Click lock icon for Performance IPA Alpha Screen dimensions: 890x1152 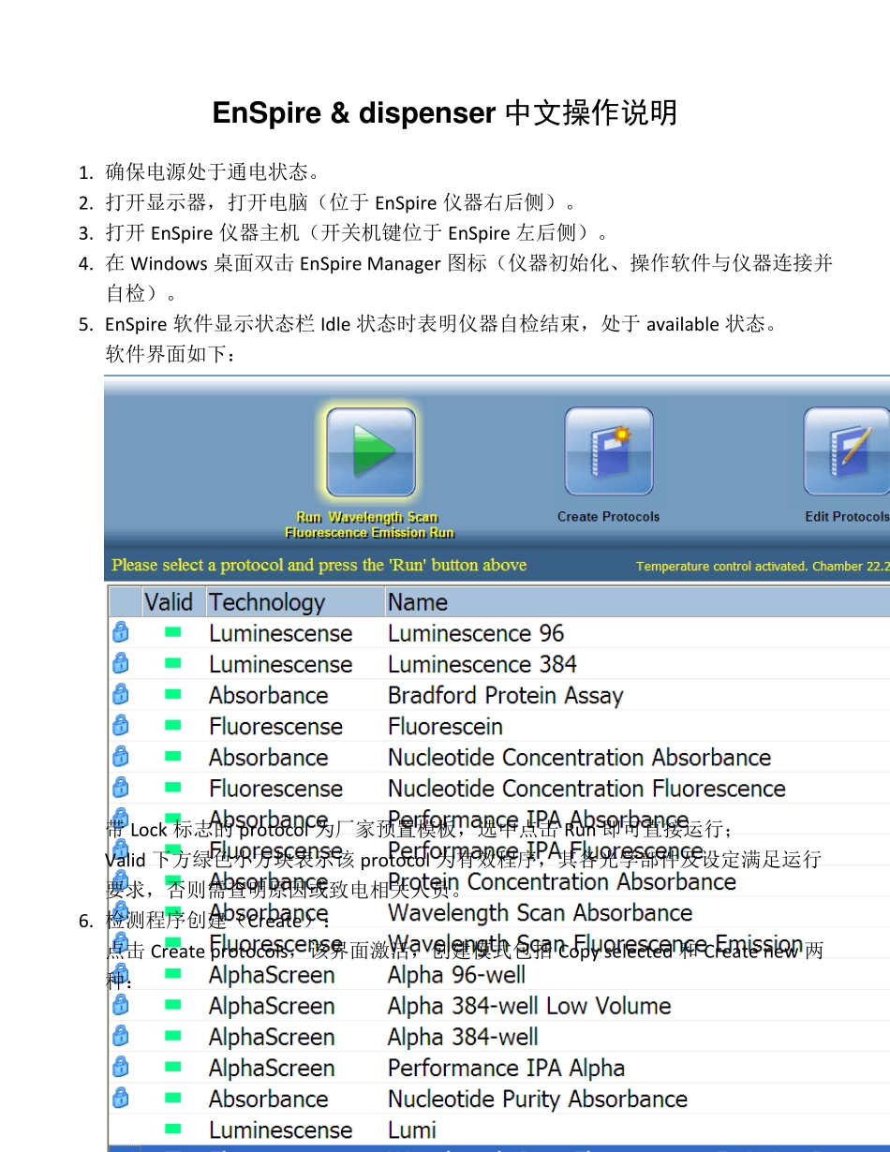(x=121, y=1068)
